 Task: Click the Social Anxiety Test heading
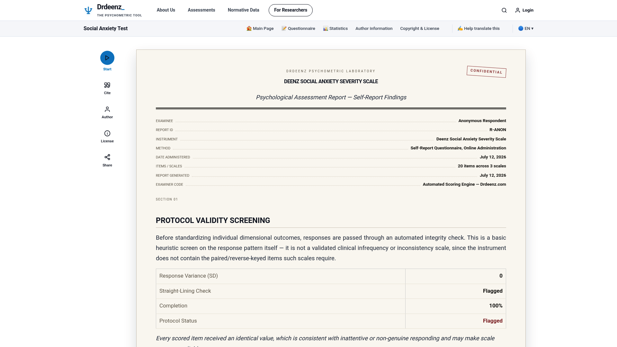[105, 28]
